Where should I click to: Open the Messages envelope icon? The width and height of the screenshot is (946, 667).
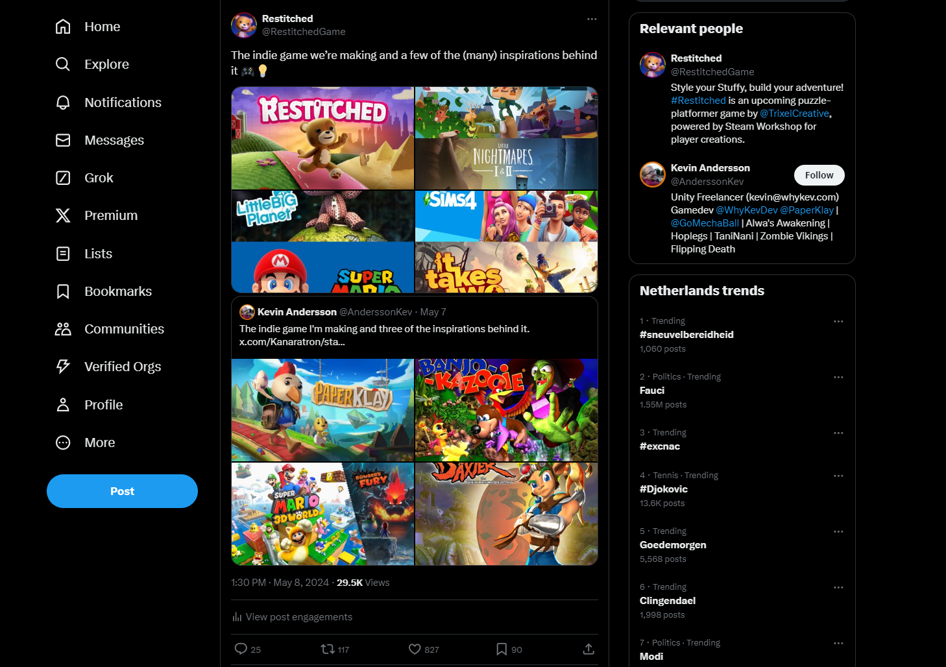63,140
